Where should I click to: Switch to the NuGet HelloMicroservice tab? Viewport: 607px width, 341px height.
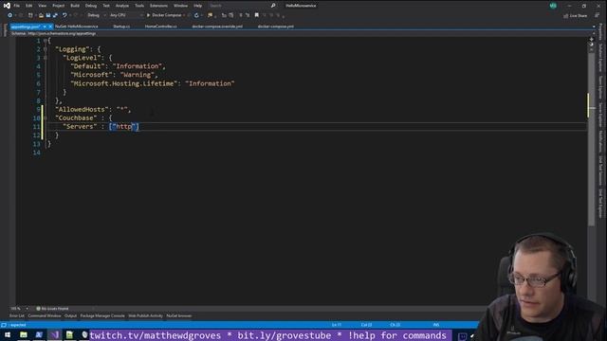click(76, 27)
